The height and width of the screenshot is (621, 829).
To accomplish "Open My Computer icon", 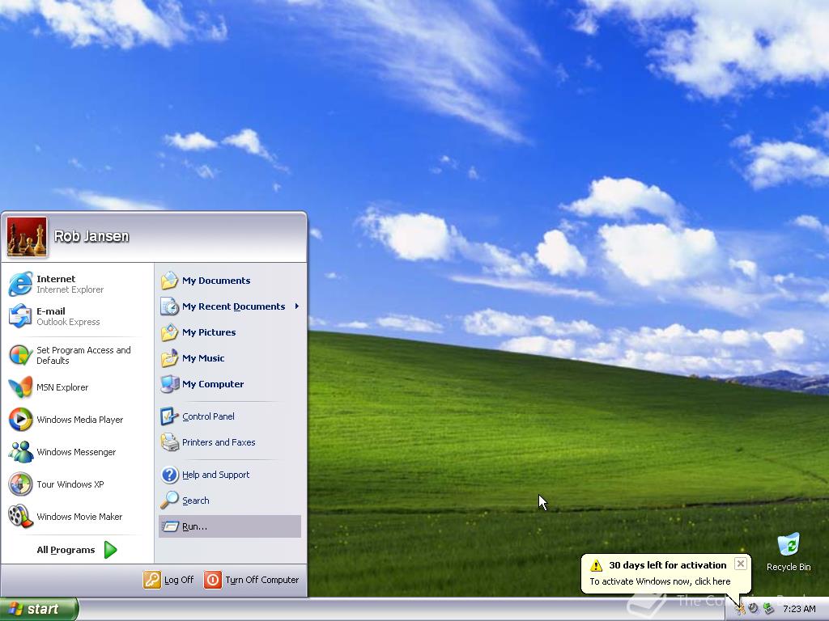I will click(170, 384).
